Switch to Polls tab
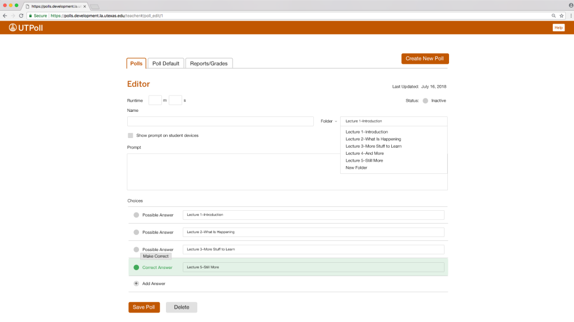574x322 pixels. click(136, 64)
